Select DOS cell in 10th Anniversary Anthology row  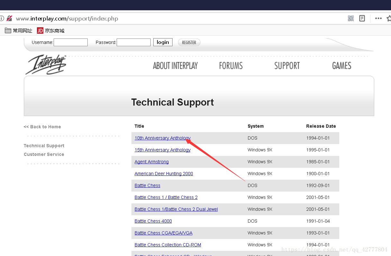pyautogui.click(x=253, y=138)
